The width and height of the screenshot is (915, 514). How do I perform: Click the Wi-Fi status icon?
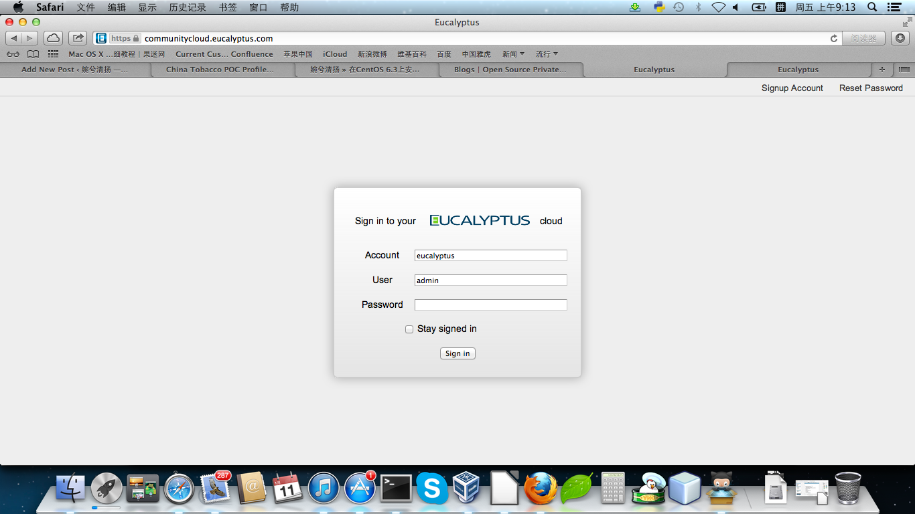[719, 7]
